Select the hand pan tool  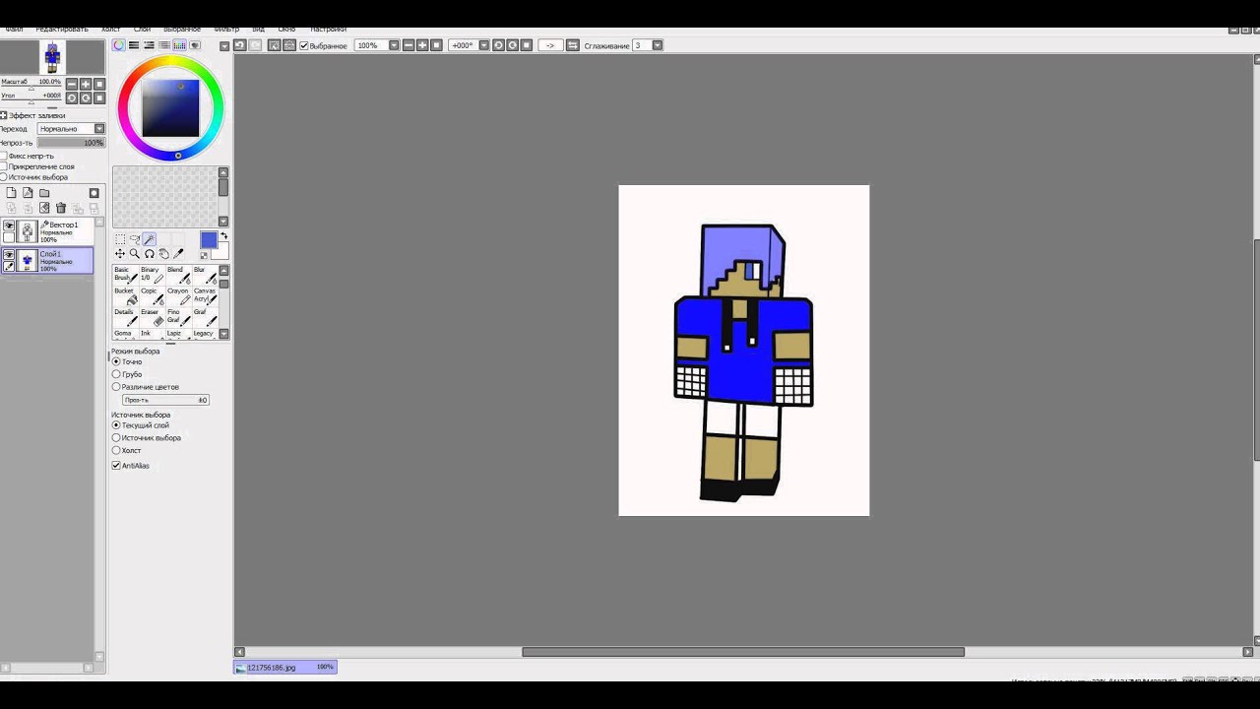pos(164,254)
